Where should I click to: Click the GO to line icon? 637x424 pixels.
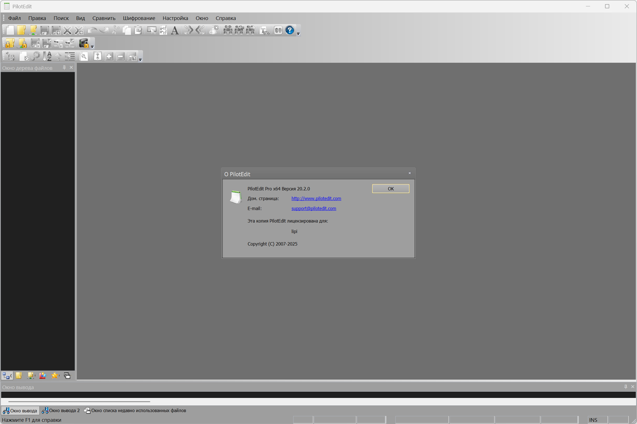(278, 30)
